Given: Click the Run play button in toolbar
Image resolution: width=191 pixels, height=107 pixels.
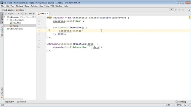Looking at the screenshot, I should point(176,10).
